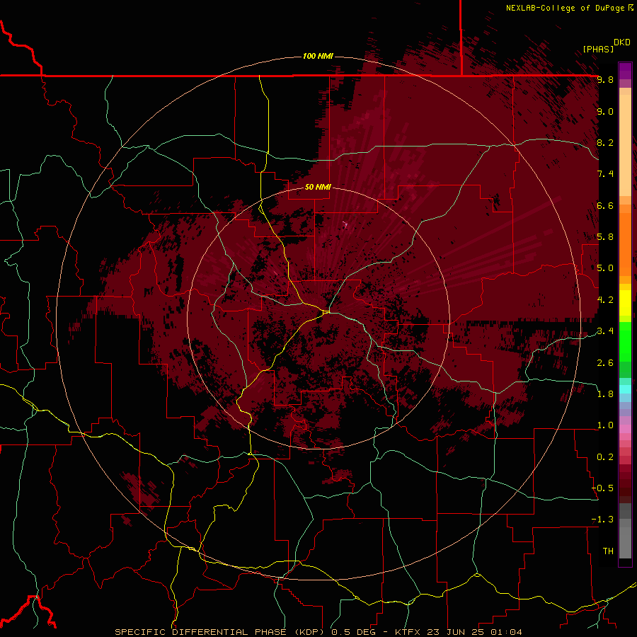Pick the peach swatch of the color bar
637x637 pixels.
[x=625, y=145]
